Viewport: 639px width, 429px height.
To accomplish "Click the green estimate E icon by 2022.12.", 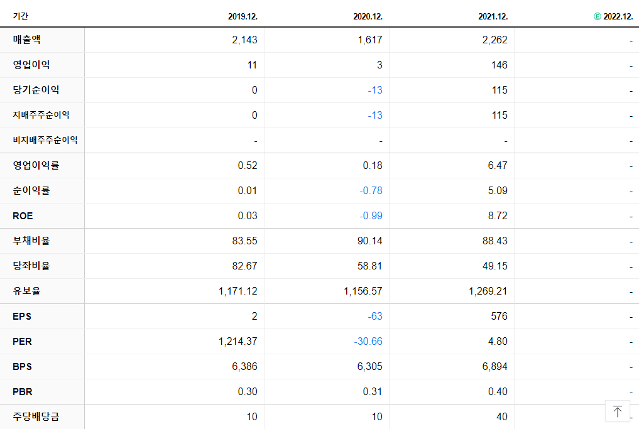I will tap(597, 16).
